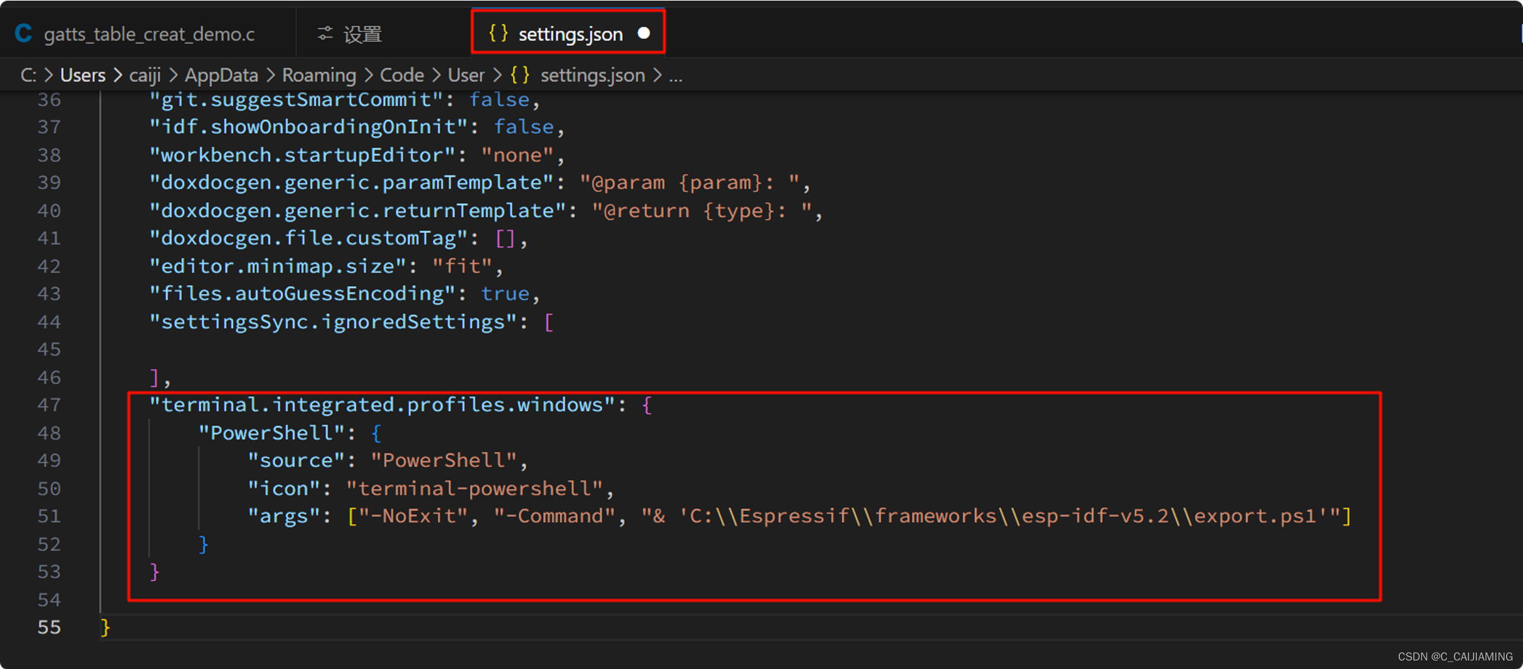Switch to gatts_table_creat_demo.c tab
Viewport: 1523px width, 669px height.
coord(149,34)
